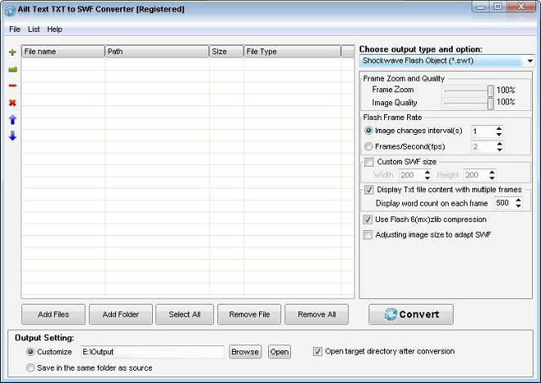Click the word count 500 field
The image size is (541, 383).
tap(504, 203)
